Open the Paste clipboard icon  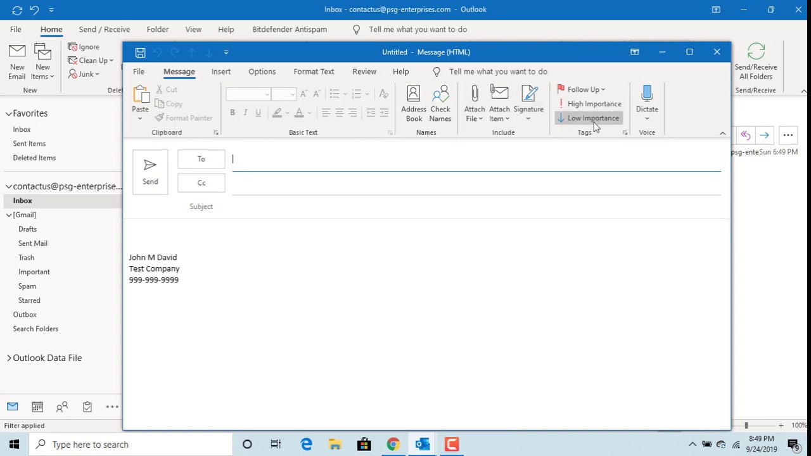click(x=141, y=94)
